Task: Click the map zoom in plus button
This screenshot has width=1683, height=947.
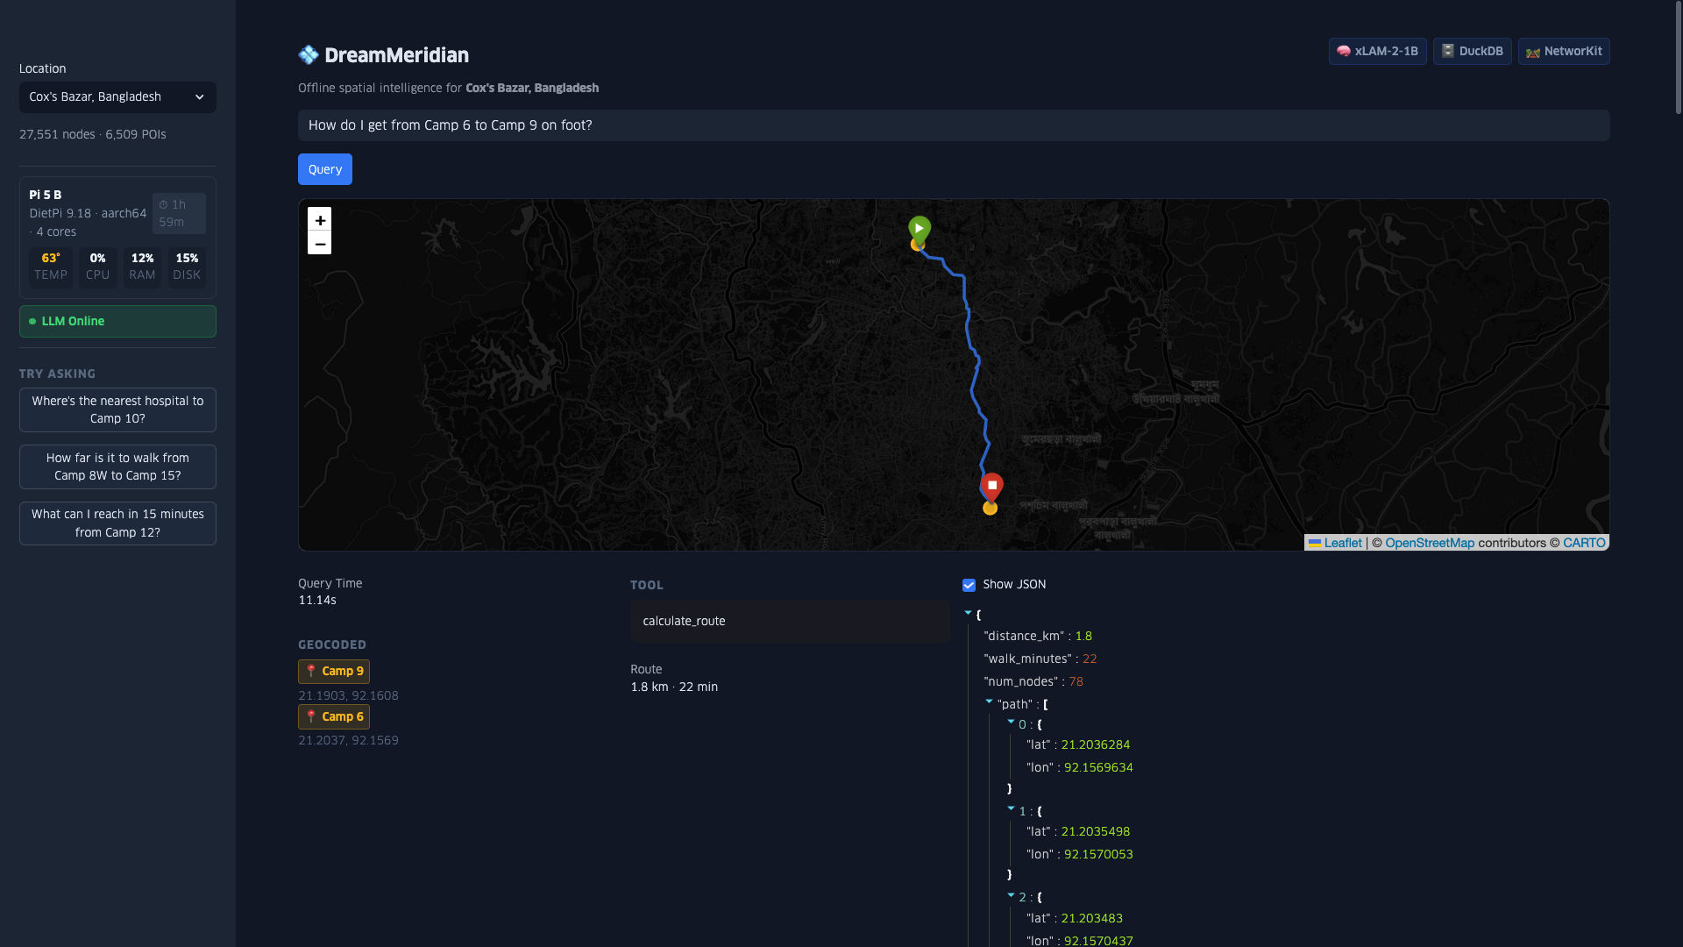Action: pos(319,220)
